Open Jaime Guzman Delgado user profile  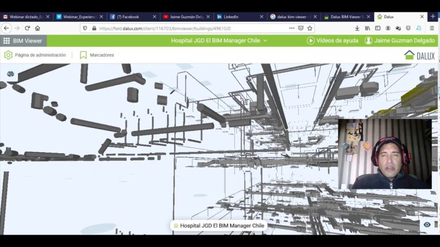tap(399, 41)
